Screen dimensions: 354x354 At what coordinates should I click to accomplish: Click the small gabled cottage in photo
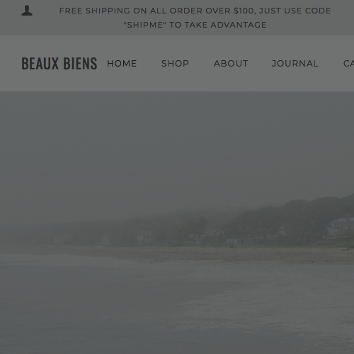[215, 233]
